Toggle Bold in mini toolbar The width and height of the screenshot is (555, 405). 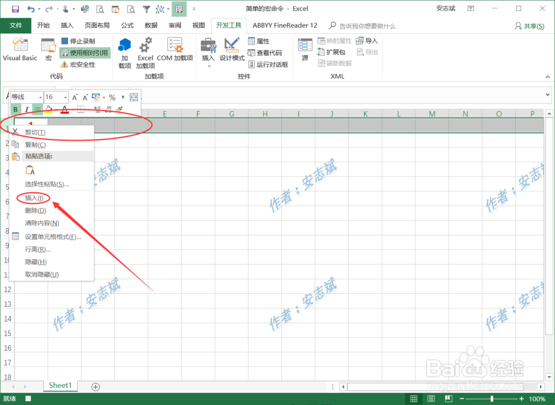16,109
